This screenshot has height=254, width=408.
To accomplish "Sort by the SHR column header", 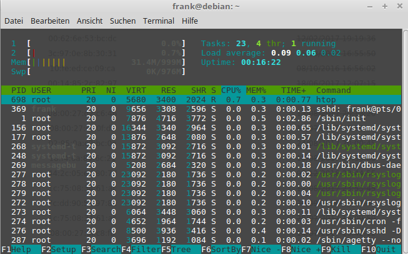I will 199,90.
